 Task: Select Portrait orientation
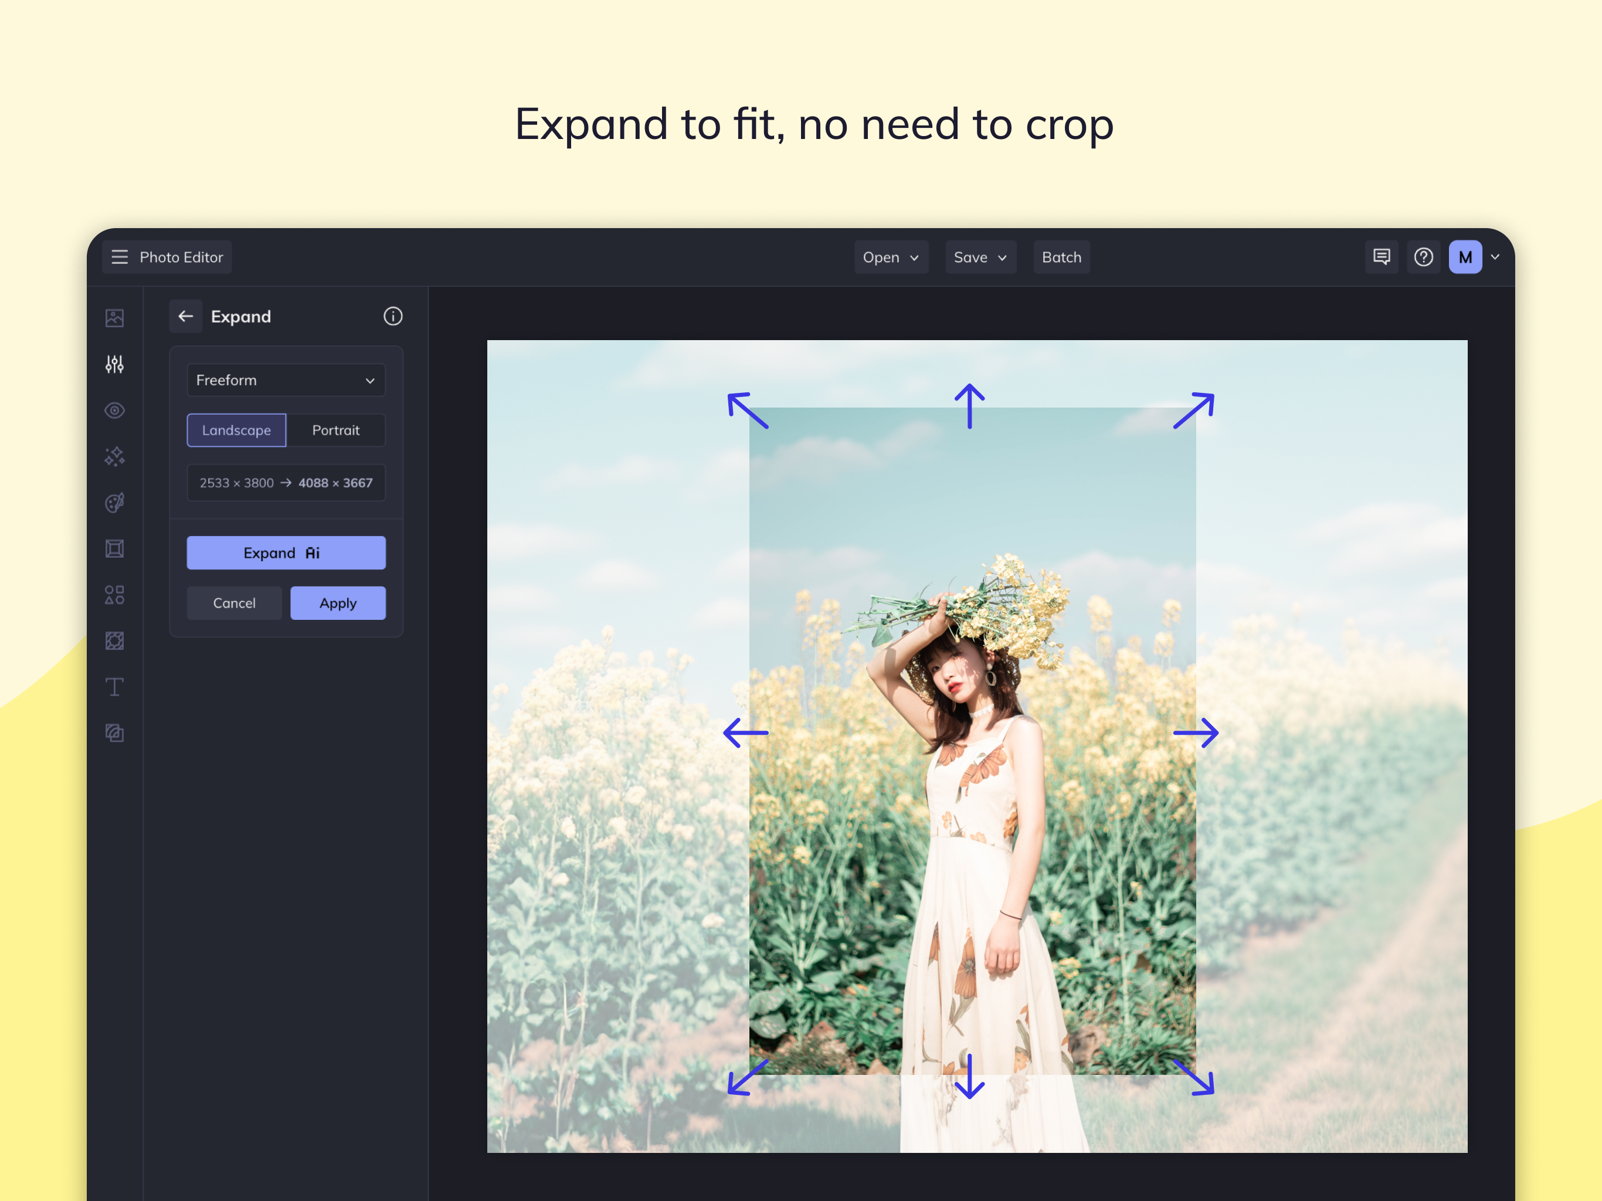[336, 430]
